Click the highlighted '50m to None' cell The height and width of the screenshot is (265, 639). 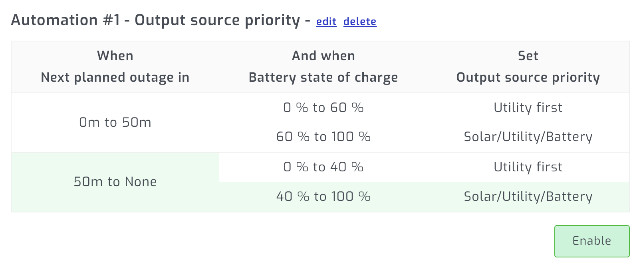coord(115,182)
